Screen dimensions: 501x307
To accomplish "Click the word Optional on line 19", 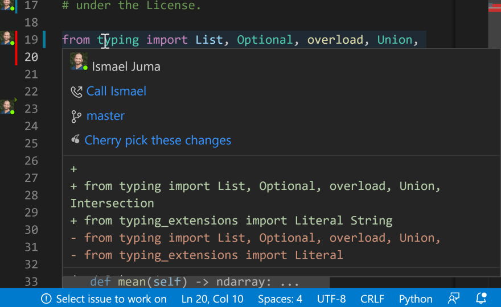I will coord(265,40).
